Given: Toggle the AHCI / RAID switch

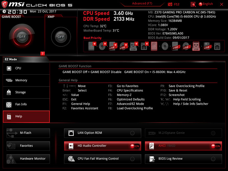Looking at the screenshot, I should click(x=183, y=146).
